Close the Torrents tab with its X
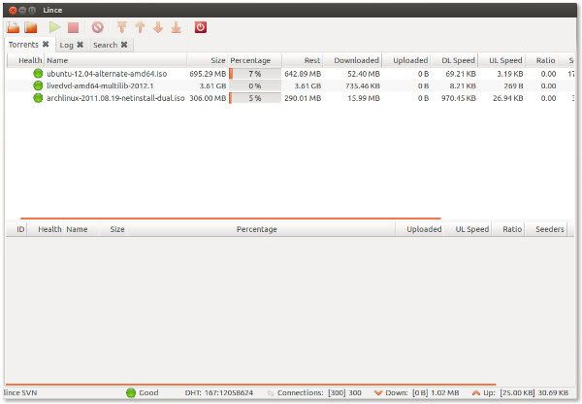The width and height of the screenshot is (582, 404). pyautogui.click(x=46, y=45)
